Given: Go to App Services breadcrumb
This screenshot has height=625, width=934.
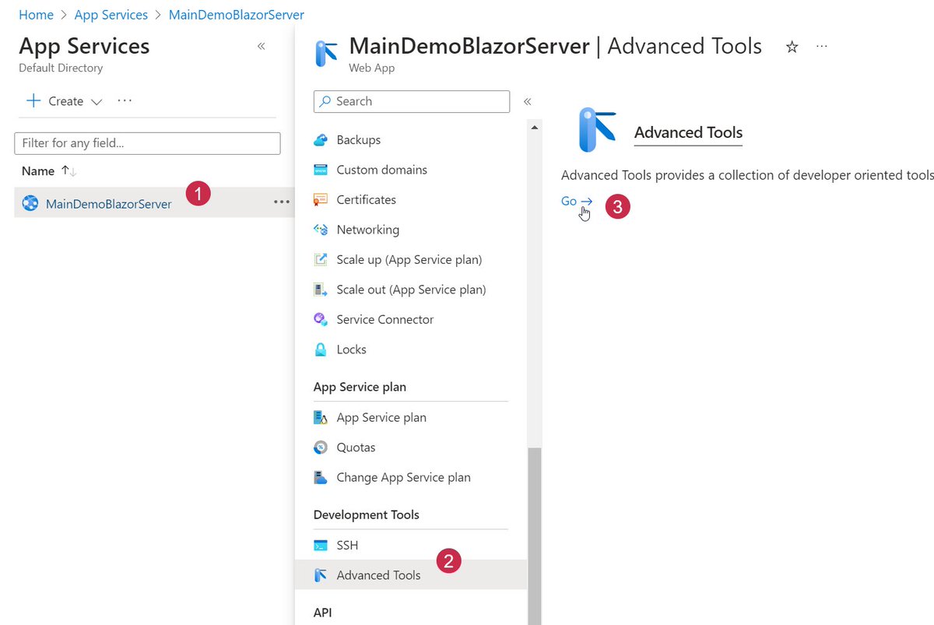Looking at the screenshot, I should [x=111, y=15].
